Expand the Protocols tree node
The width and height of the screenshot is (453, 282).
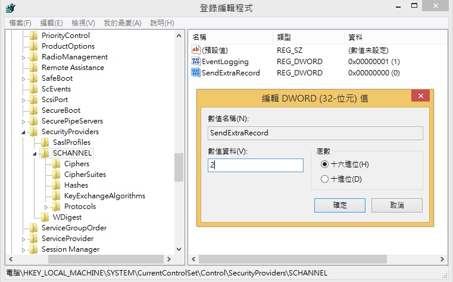click(46, 207)
